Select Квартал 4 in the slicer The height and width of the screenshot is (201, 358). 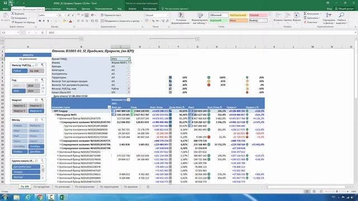point(36,111)
